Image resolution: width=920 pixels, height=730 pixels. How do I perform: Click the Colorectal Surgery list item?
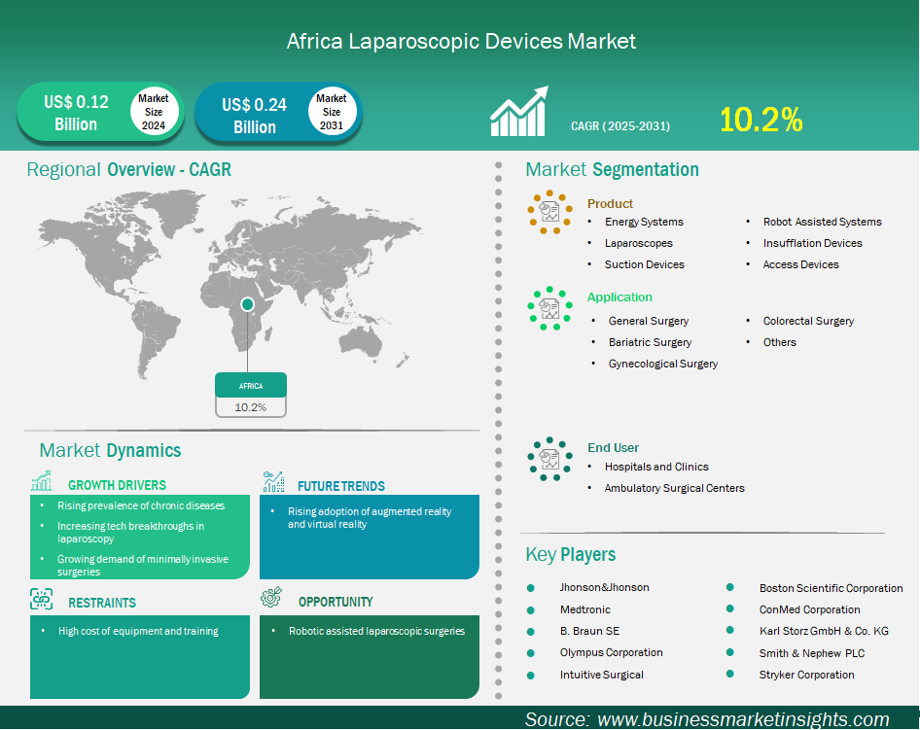tap(808, 321)
